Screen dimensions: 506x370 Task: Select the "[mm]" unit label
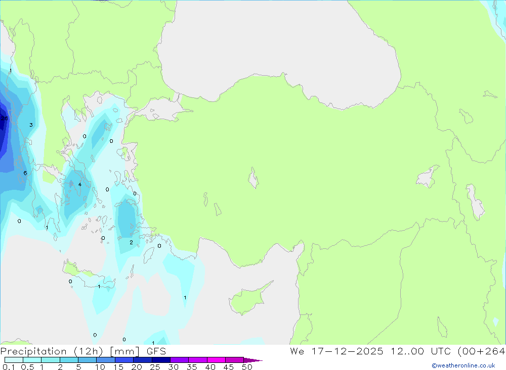[125, 351]
